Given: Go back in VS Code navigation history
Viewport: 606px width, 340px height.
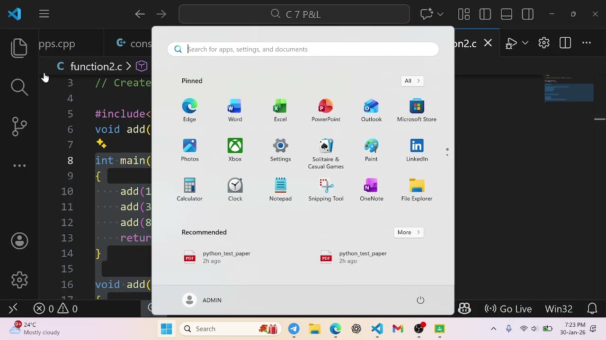Looking at the screenshot, I should click(x=140, y=14).
